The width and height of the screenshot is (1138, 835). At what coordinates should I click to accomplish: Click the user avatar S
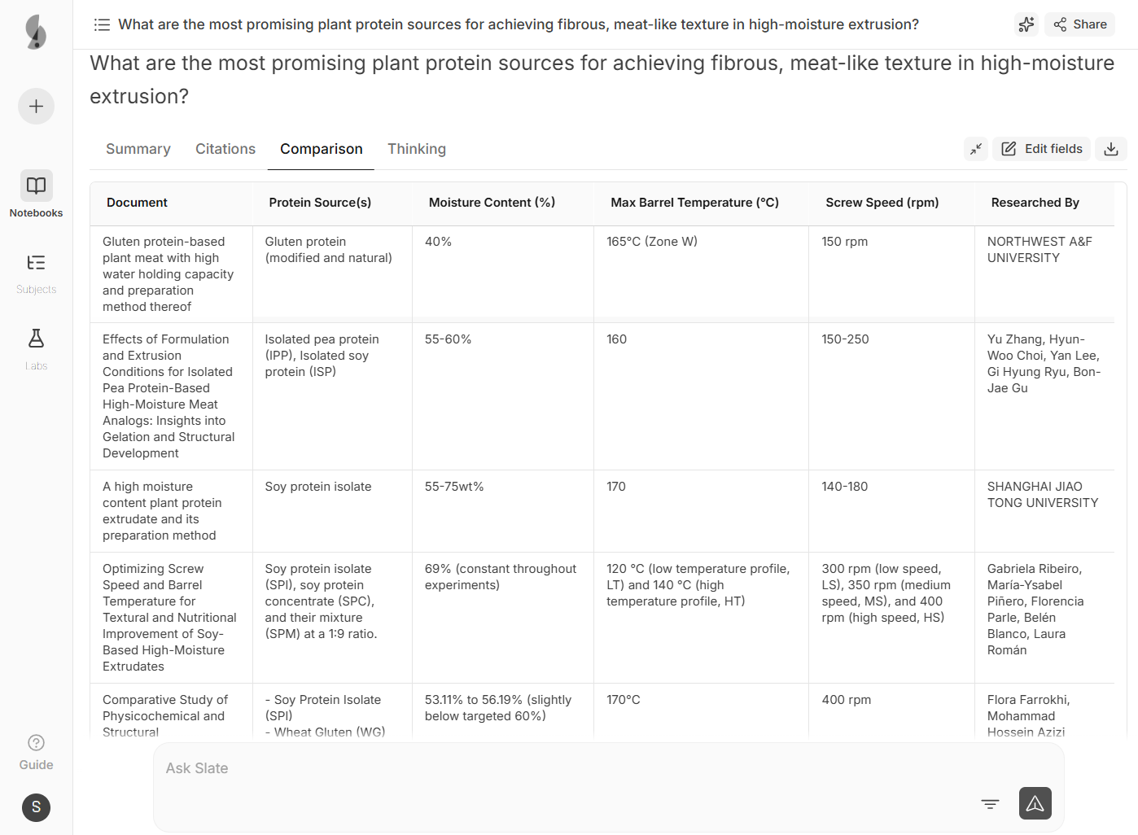[x=36, y=807]
